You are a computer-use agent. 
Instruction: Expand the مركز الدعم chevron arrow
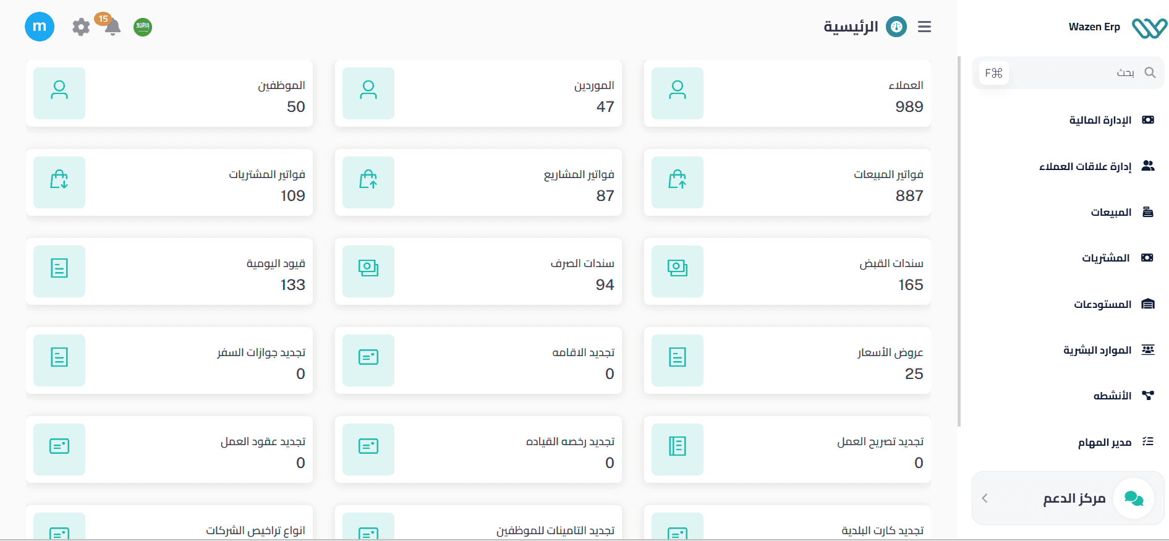pyautogui.click(x=985, y=498)
